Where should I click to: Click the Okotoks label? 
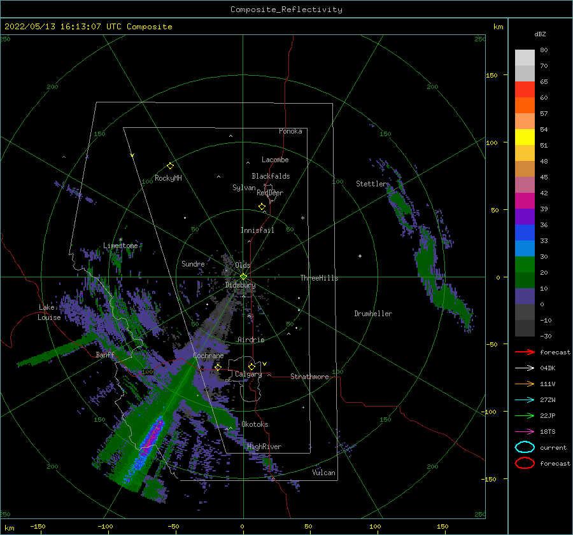255,424
